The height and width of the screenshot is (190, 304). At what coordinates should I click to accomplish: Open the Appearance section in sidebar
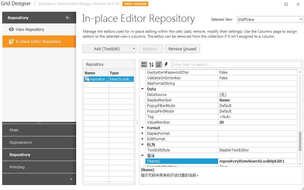(39, 142)
